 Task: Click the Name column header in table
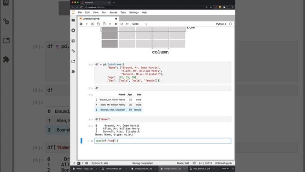tap(122, 95)
